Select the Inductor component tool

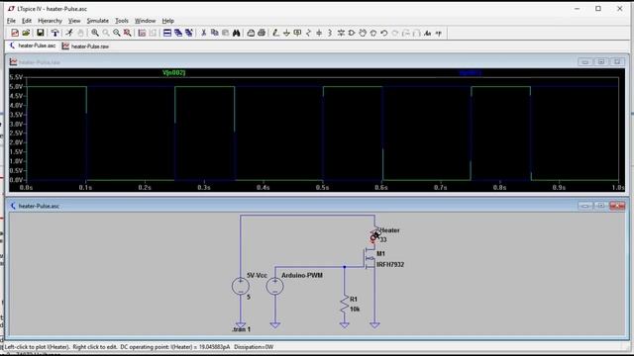pyautogui.click(x=330, y=33)
